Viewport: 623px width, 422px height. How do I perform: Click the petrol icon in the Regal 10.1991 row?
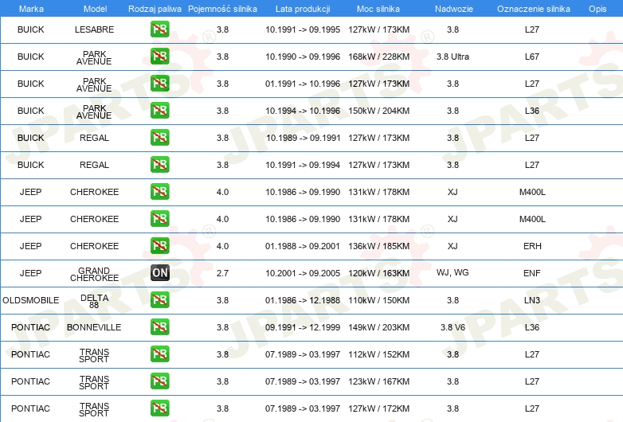tap(159, 164)
